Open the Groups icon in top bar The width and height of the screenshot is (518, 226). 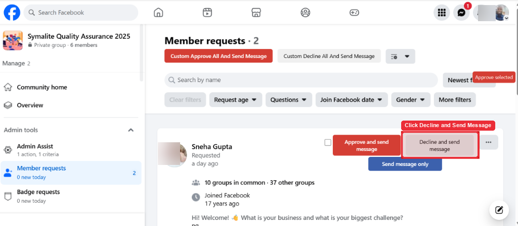coord(305,13)
